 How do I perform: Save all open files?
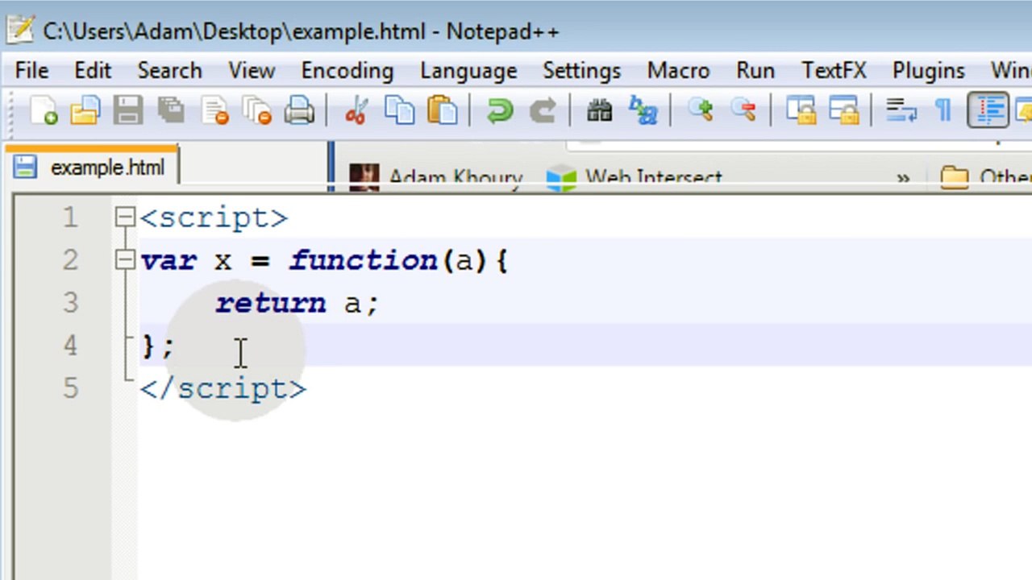[x=171, y=110]
